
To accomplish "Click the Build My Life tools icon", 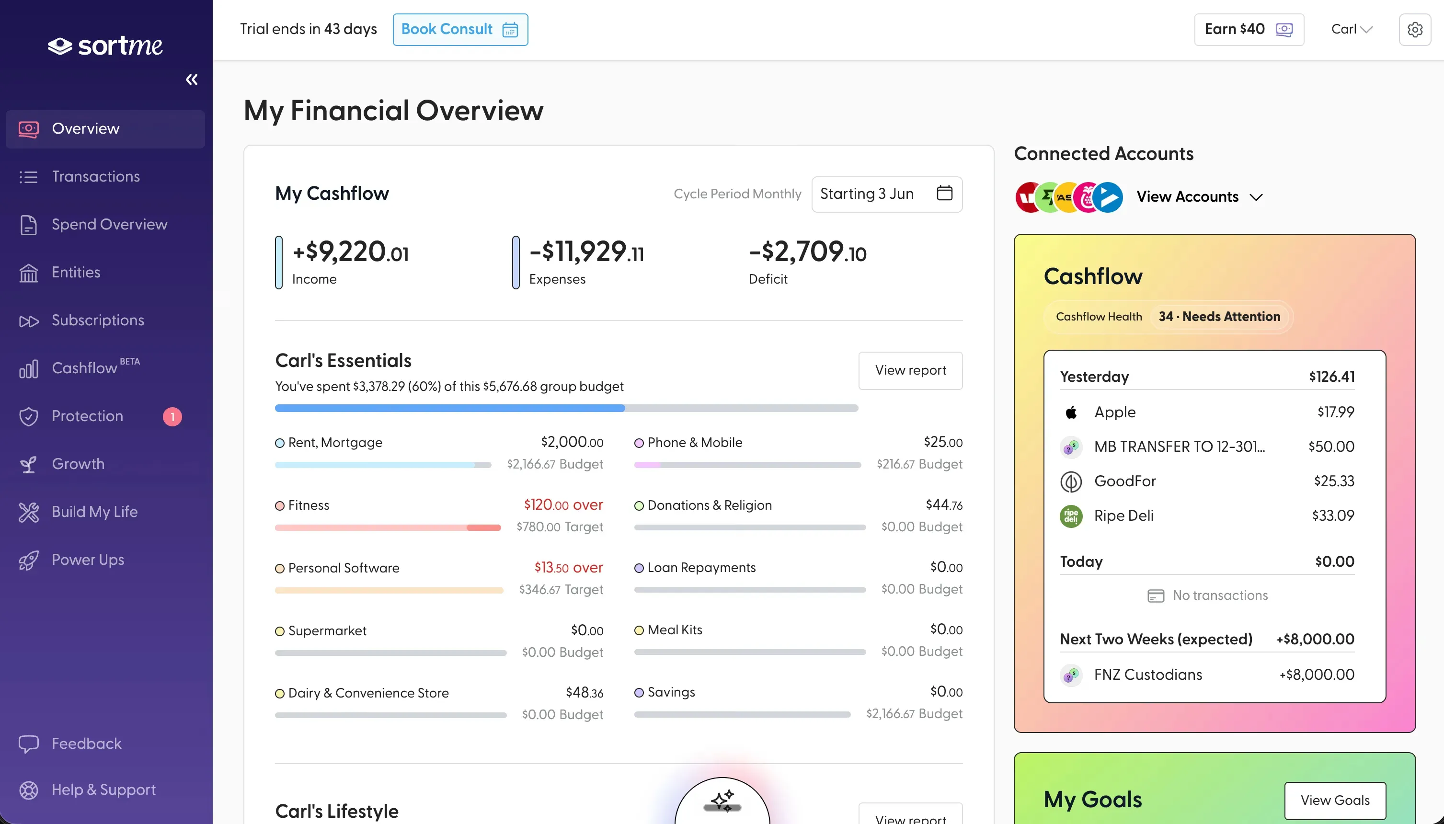I will 28,512.
